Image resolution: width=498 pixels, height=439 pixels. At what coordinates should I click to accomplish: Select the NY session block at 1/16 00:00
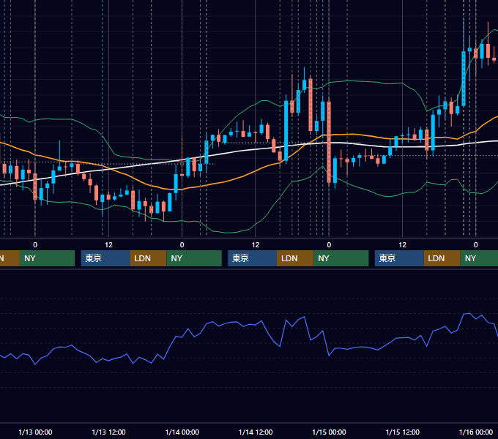pos(479,258)
